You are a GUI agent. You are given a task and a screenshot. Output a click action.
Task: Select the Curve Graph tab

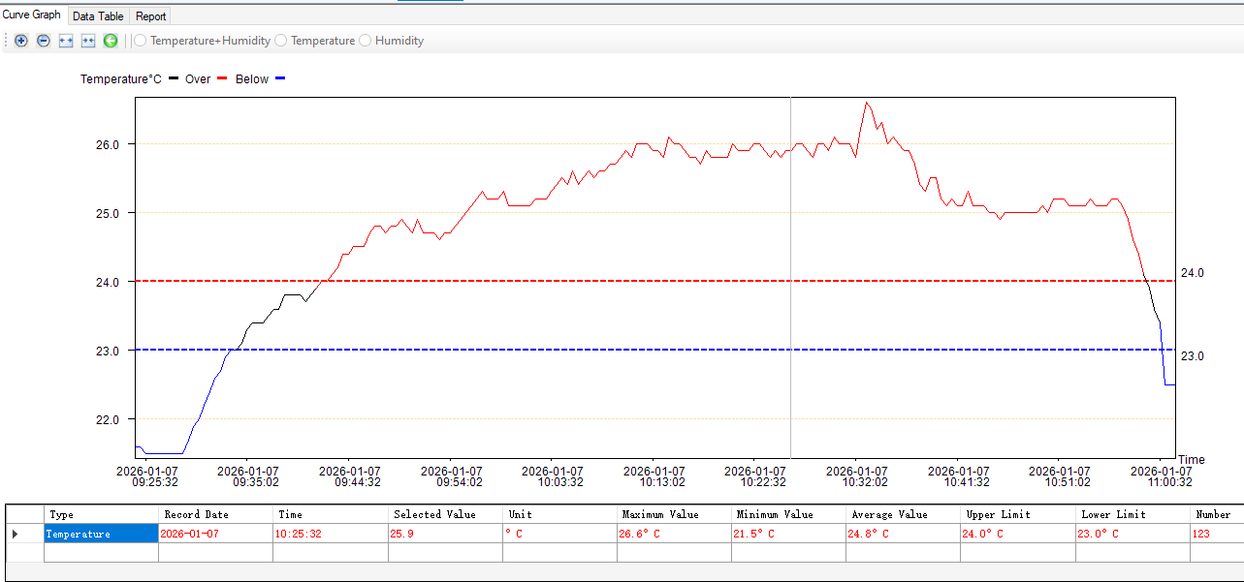(32, 15)
